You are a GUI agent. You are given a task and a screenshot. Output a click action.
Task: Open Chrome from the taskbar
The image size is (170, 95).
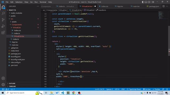click(x=74, y=93)
